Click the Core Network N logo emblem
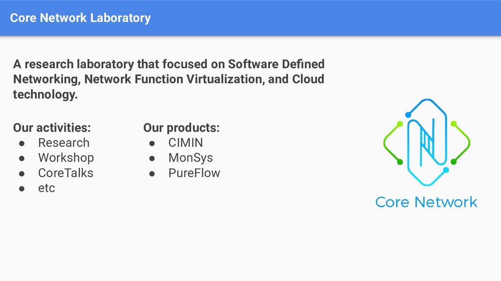501x281 pixels. (427, 142)
